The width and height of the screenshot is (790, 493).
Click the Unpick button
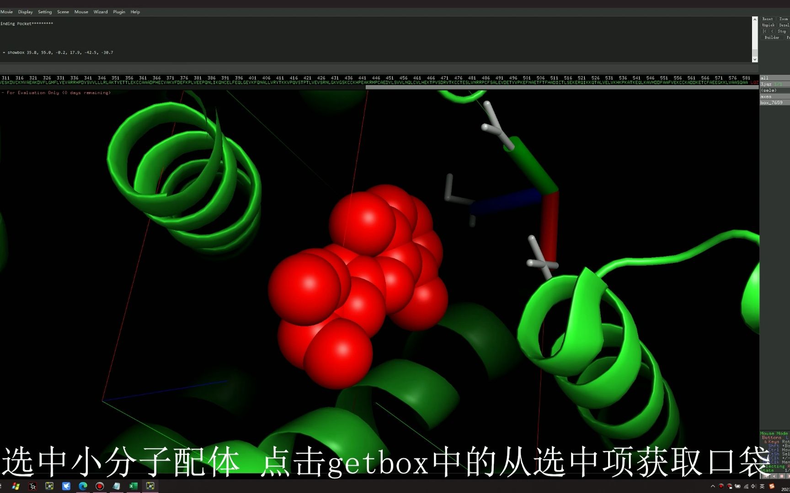click(x=768, y=25)
